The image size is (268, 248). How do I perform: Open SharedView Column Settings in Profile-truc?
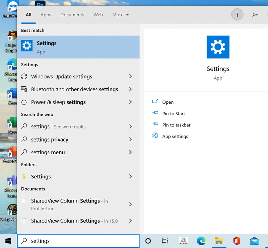coord(78,204)
